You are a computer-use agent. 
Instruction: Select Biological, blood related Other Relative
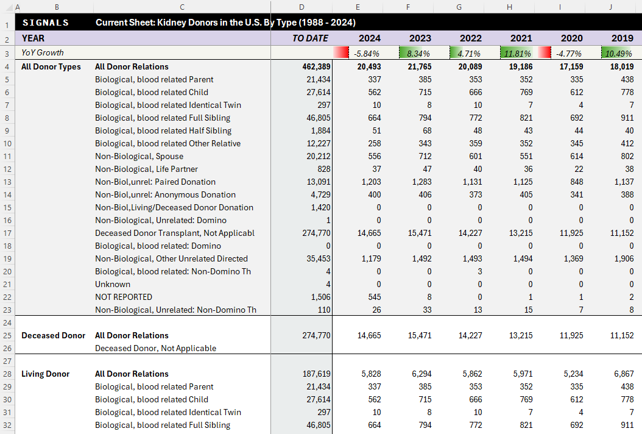168,143
